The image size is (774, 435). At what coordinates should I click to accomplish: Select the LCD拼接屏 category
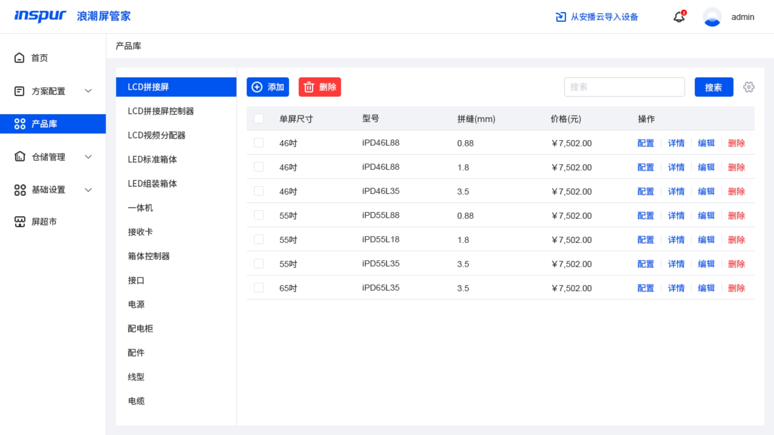(x=176, y=87)
